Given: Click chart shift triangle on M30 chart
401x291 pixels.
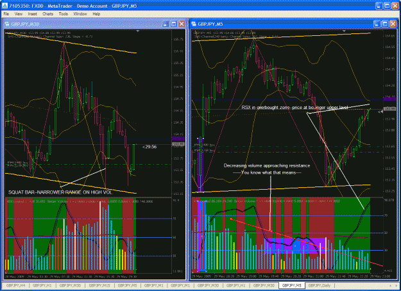Looking at the screenshot, I should 137,31.
